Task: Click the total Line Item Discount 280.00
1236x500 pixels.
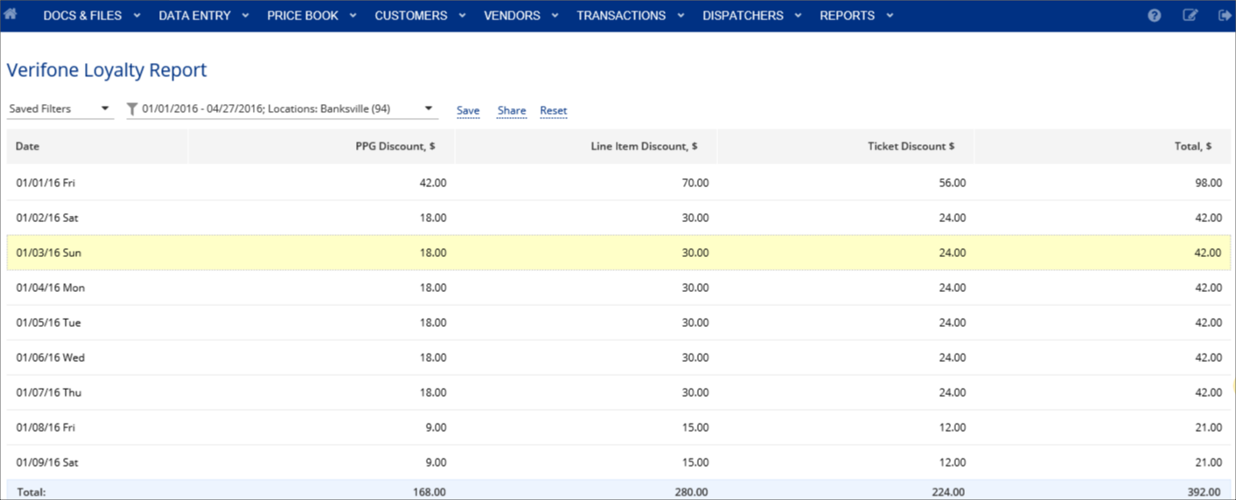Action: [x=692, y=492]
